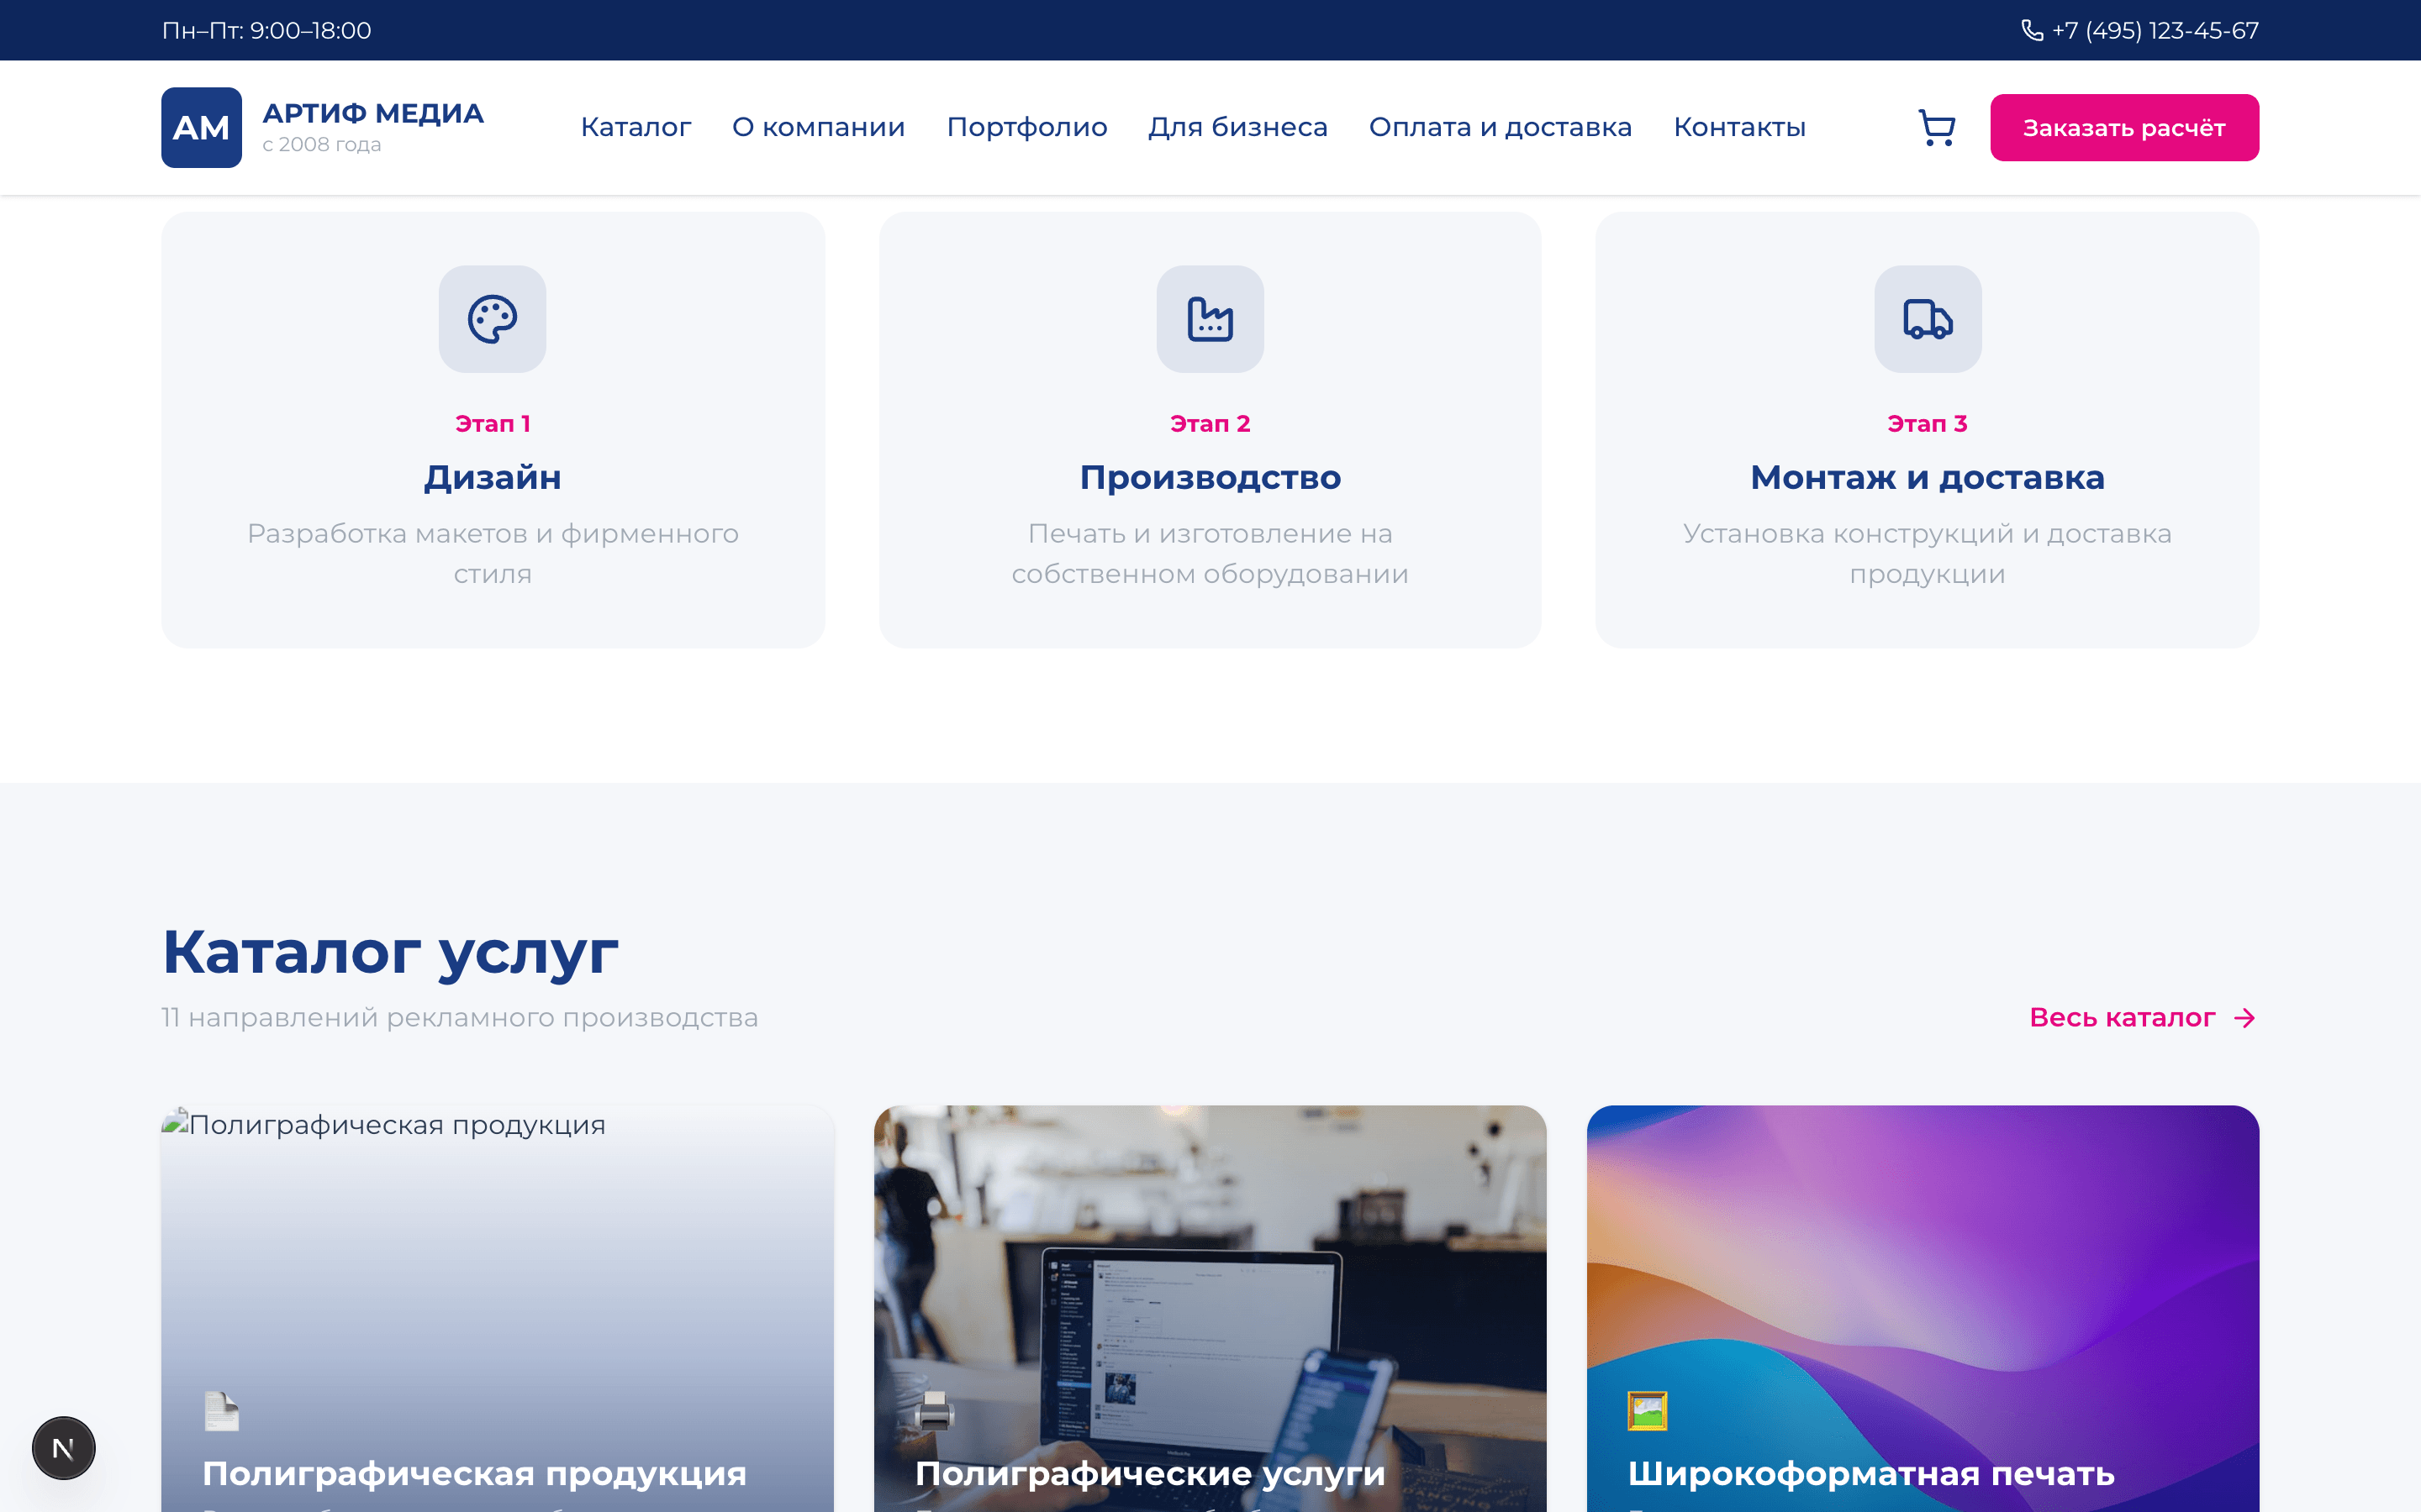The image size is (2421, 1512).
Task: Click the Этап 1 label
Action: click(x=493, y=424)
